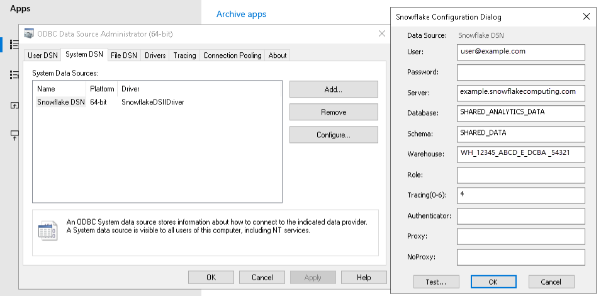Screen dimensions: 601x296
Task: Open the Connection Pooling tab
Action: 232,55
